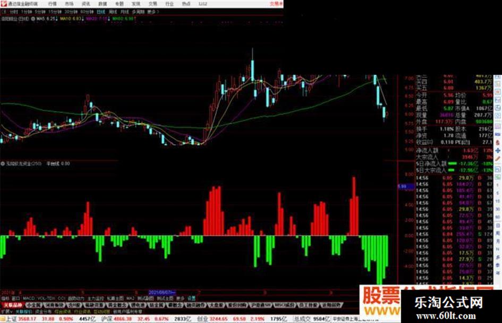Switch chart to 30分钟 period
The width and height of the screenshot is (502, 323).
click(71, 12)
